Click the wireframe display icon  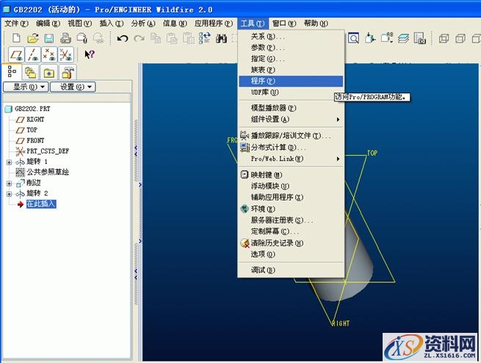tap(444, 39)
